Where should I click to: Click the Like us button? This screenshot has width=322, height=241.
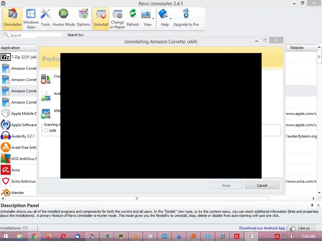pyautogui.click(x=301, y=228)
